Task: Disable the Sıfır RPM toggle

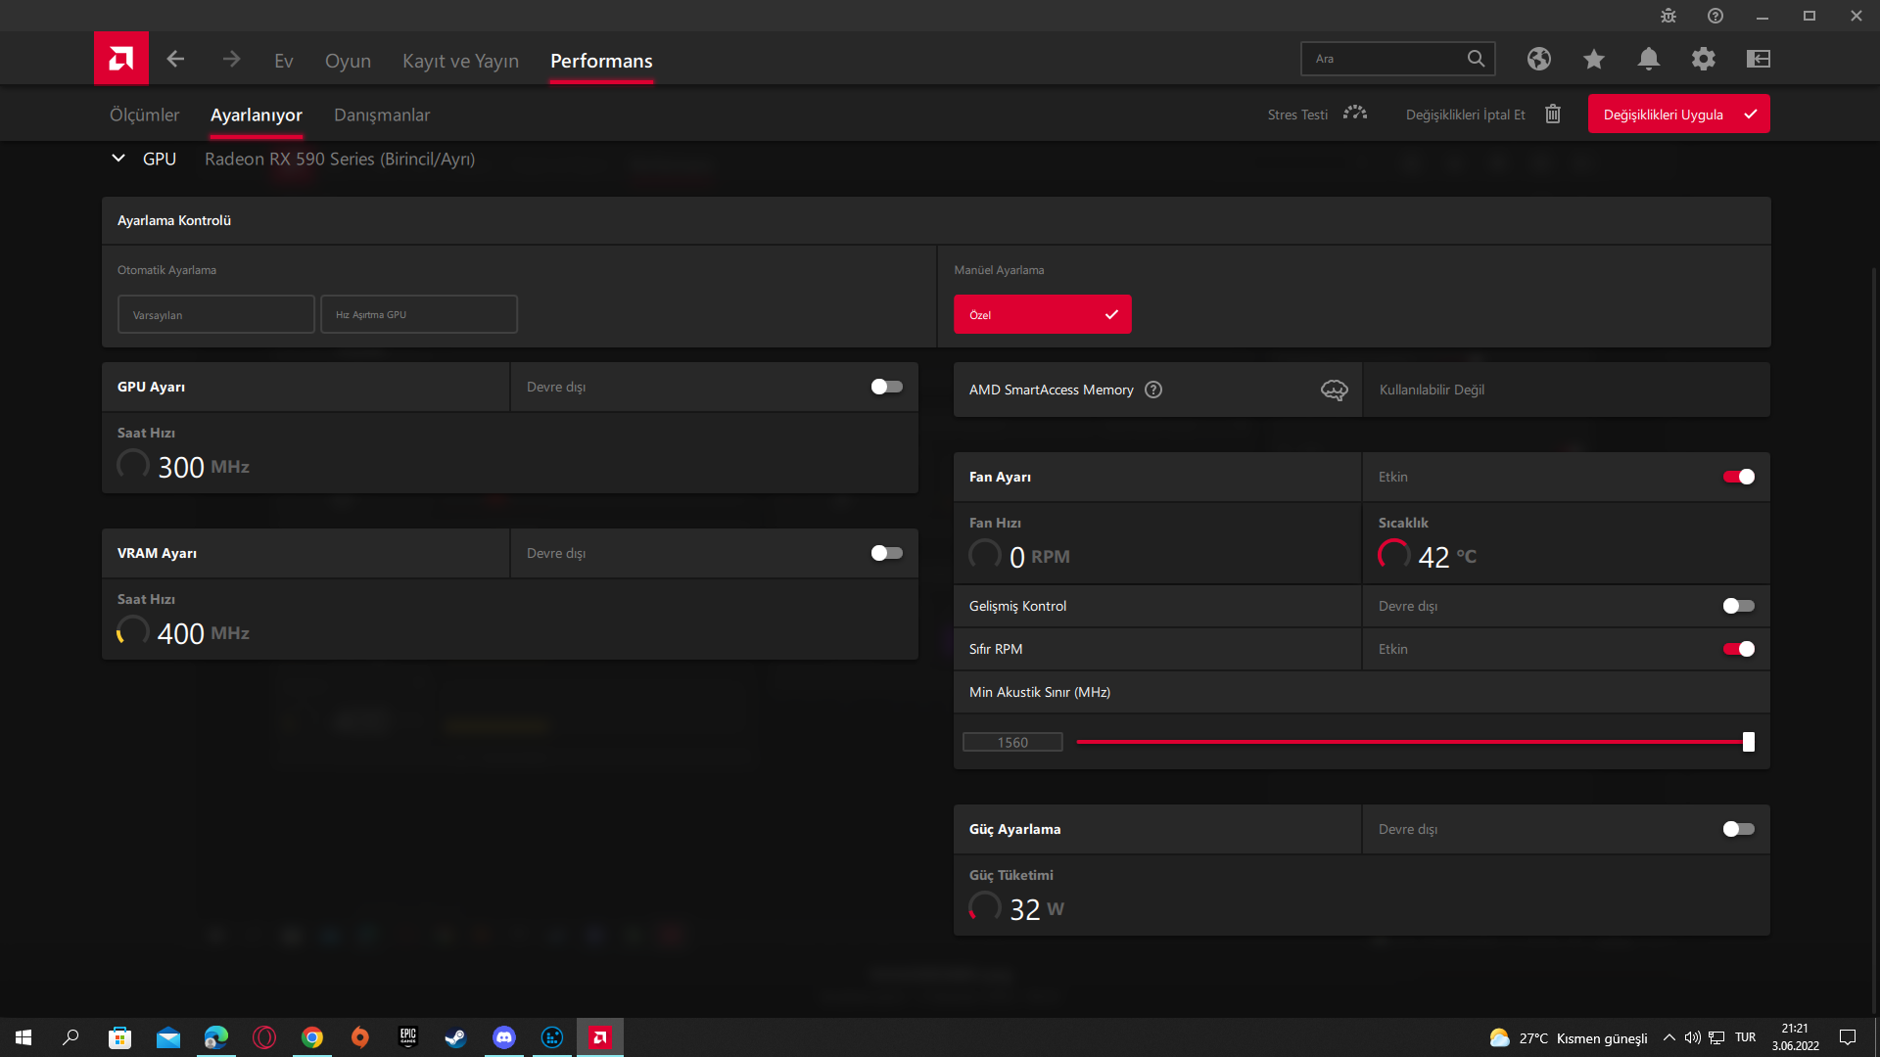Action: (x=1739, y=649)
